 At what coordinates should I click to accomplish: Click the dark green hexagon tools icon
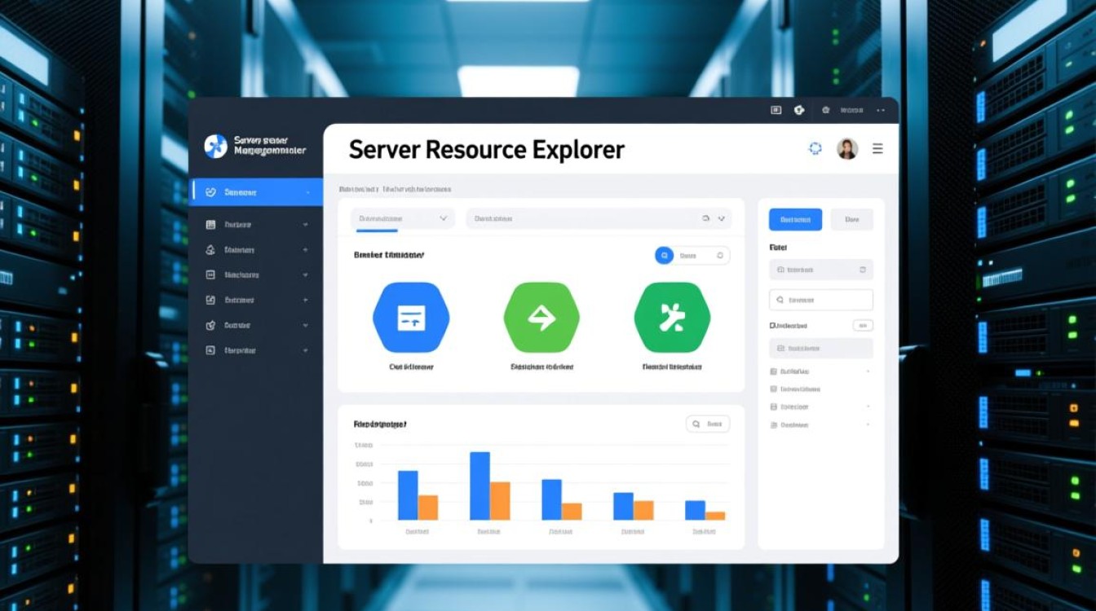(x=672, y=318)
